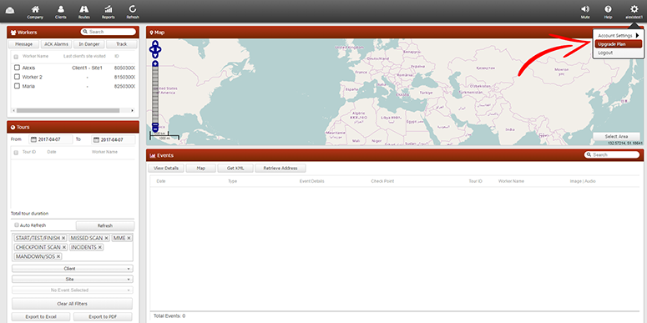Click the Type column header in Events
The height and width of the screenshot is (323, 647).
point(232,181)
